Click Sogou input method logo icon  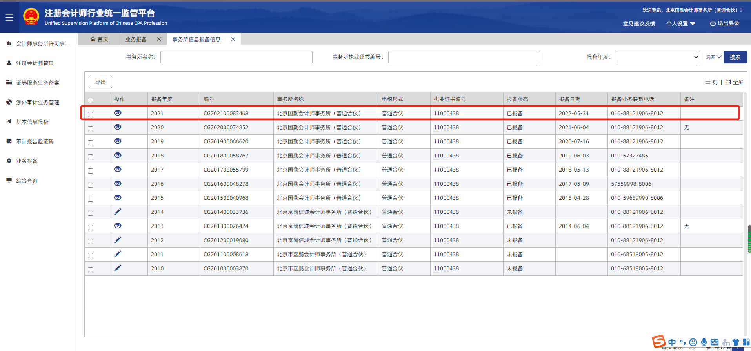(x=658, y=341)
